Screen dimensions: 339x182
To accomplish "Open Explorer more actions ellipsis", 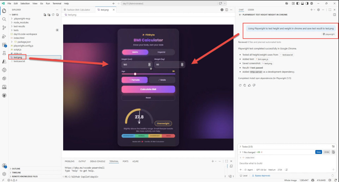I will pos(57,10).
